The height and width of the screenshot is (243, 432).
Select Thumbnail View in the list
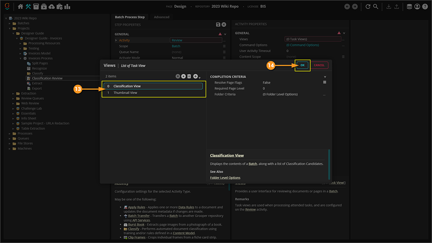tap(125, 92)
